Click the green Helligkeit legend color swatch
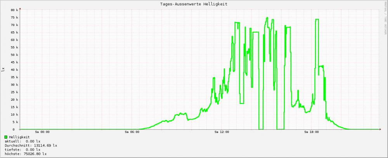 6,137
